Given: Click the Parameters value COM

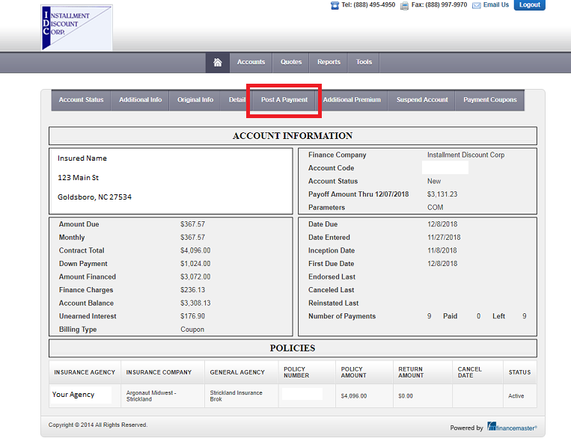Looking at the screenshot, I should click(x=435, y=207).
